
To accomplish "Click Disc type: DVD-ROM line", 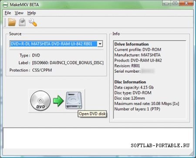I will (x=133, y=93).
